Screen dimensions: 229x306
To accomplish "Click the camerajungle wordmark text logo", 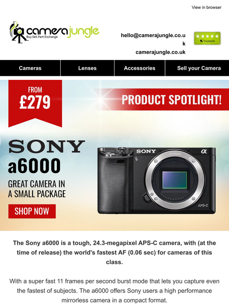I will [62, 32].
